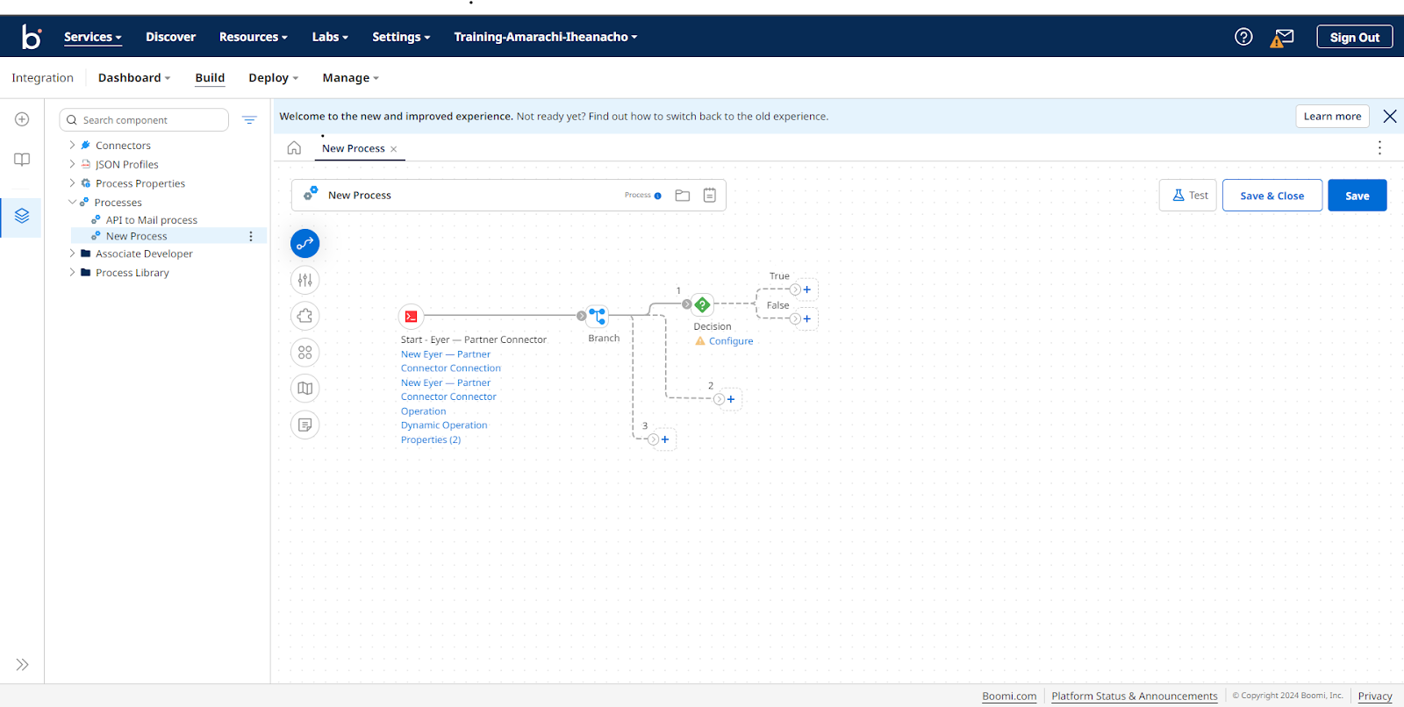The height and width of the screenshot is (707, 1404).
Task: Open the Training-Amarachi-Iheanacho account dropdown
Action: coord(546,37)
